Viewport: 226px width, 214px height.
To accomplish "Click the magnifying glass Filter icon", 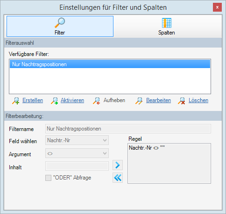I will tap(60, 23).
